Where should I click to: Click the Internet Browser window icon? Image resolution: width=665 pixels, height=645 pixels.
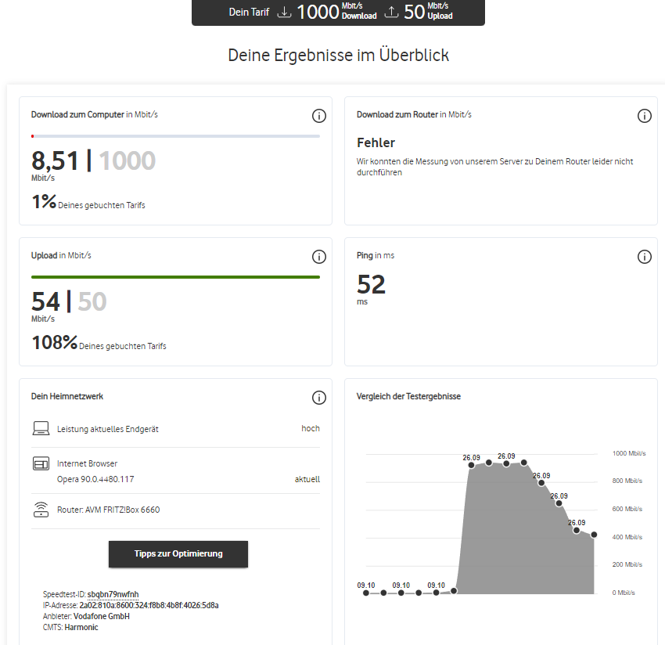point(41,463)
